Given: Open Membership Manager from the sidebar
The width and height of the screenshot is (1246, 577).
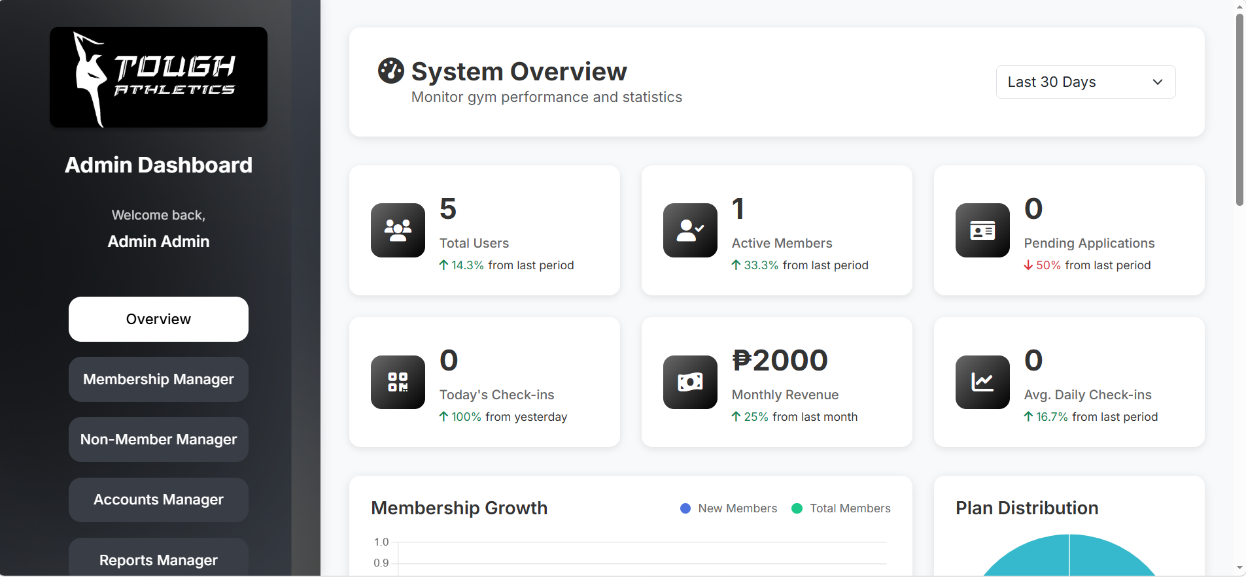Looking at the screenshot, I should (158, 379).
